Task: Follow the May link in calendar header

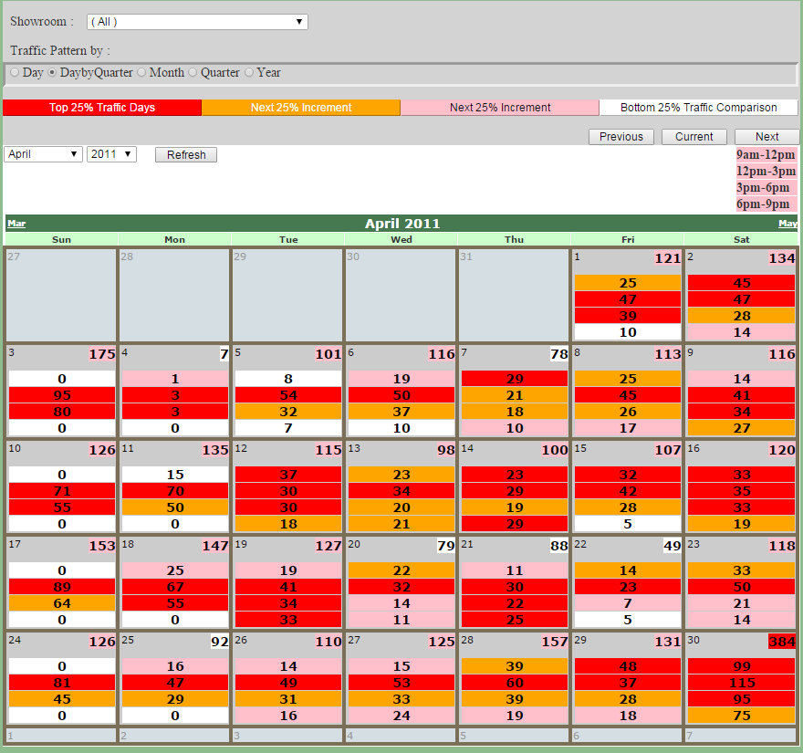Action: 787,224
